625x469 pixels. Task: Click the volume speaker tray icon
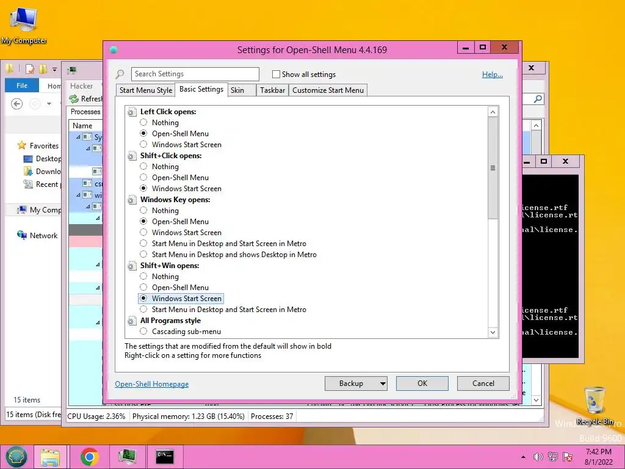[538, 457]
